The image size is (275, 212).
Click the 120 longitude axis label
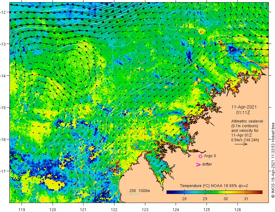pos(52,210)
